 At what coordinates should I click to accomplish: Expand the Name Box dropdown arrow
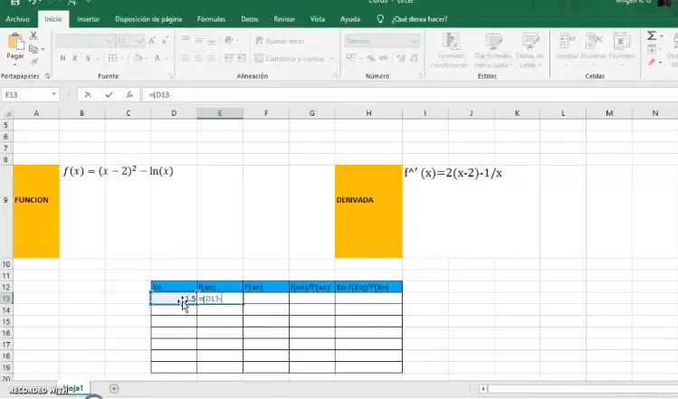click(53, 94)
